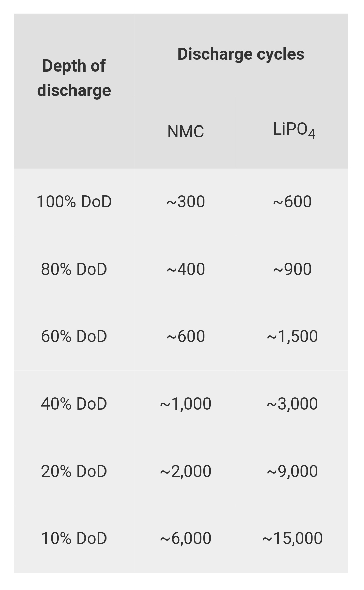Select the ~15,000 LiPO4 value
The image size is (364, 590).
click(292, 538)
